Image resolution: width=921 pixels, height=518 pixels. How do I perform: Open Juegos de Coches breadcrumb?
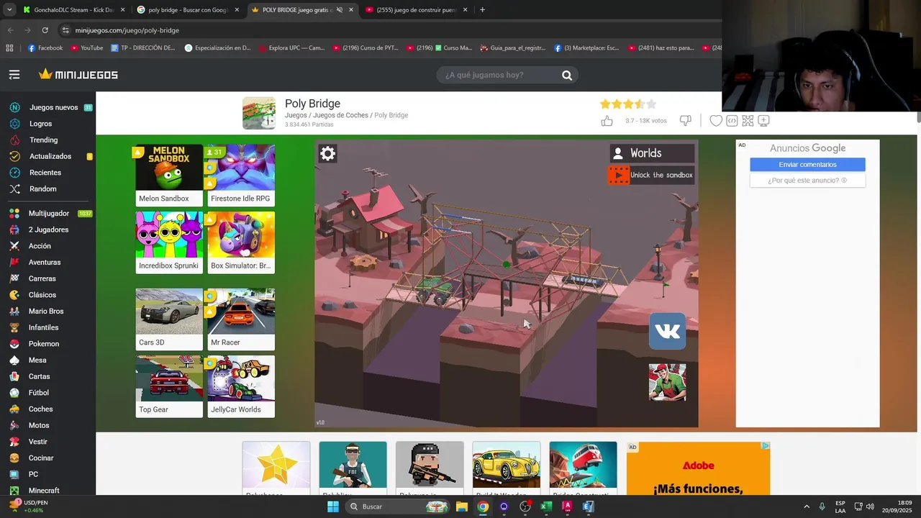pyautogui.click(x=340, y=115)
